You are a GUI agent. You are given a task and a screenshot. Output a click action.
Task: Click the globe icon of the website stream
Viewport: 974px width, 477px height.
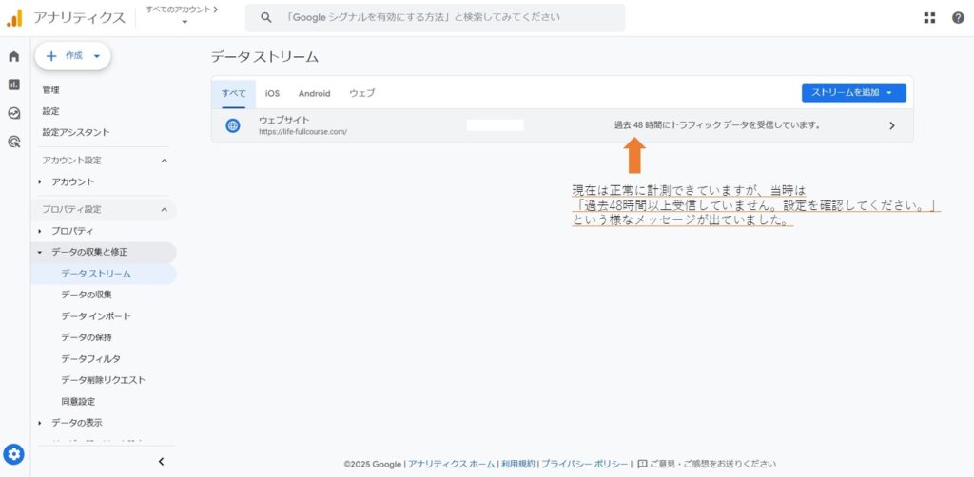[x=233, y=125]
